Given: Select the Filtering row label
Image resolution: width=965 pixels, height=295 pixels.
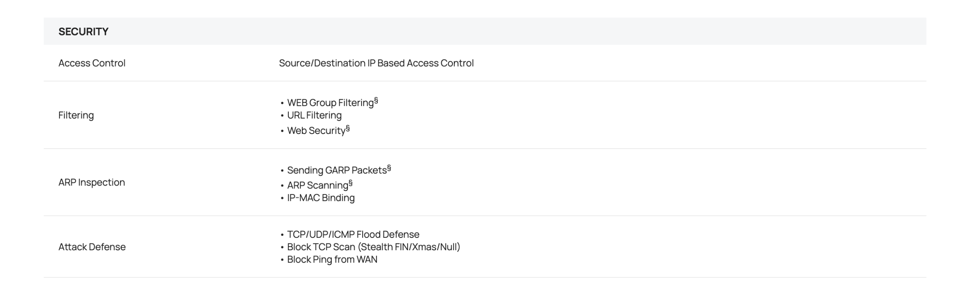Looking at the screenshot, I should (76, 115).
